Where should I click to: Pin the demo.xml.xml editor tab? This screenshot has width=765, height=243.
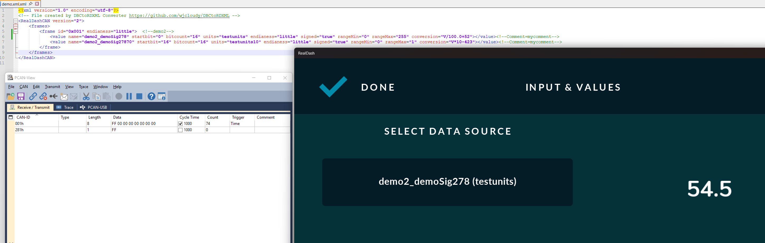tap(31, 4)
